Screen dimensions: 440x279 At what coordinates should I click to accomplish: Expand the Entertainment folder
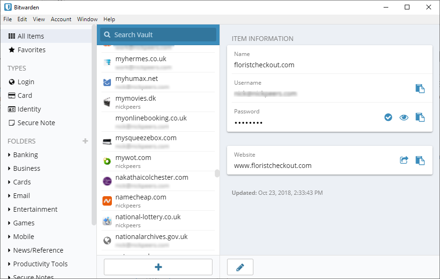click(x=35, y=209)
